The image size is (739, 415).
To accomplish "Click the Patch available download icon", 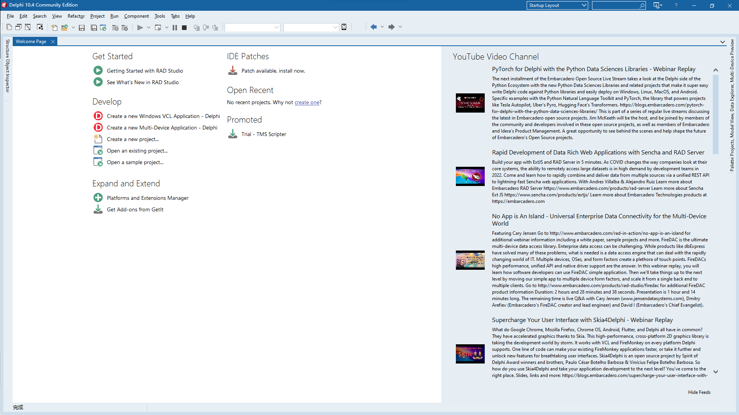I will pos(233,71).
